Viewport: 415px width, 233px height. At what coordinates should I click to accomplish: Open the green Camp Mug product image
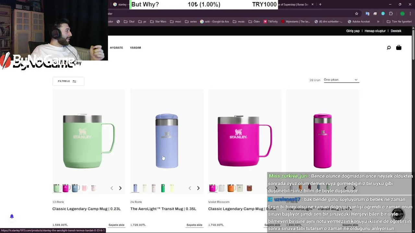89,141
